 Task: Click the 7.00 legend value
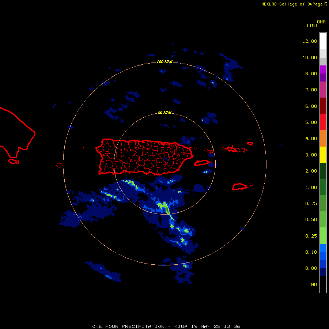tap(311, 90)
